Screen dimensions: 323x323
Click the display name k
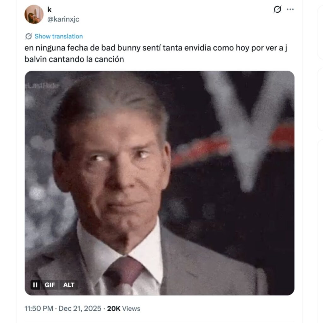[x=50, y=9]
